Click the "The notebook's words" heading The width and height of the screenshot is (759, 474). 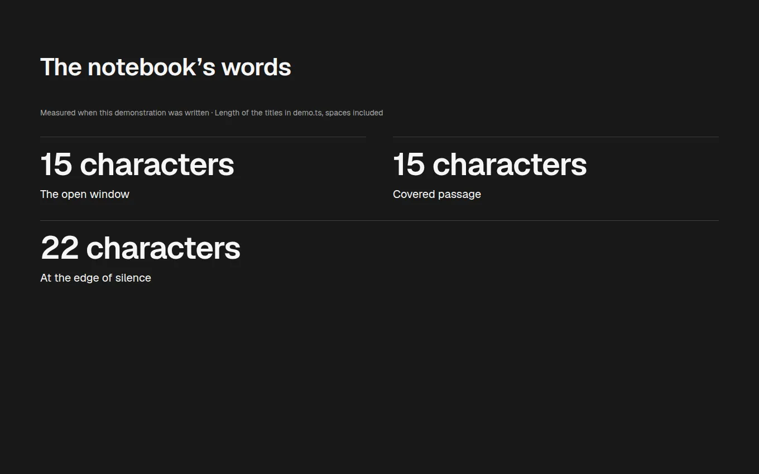pyautogui.click(x=166, y=67)
